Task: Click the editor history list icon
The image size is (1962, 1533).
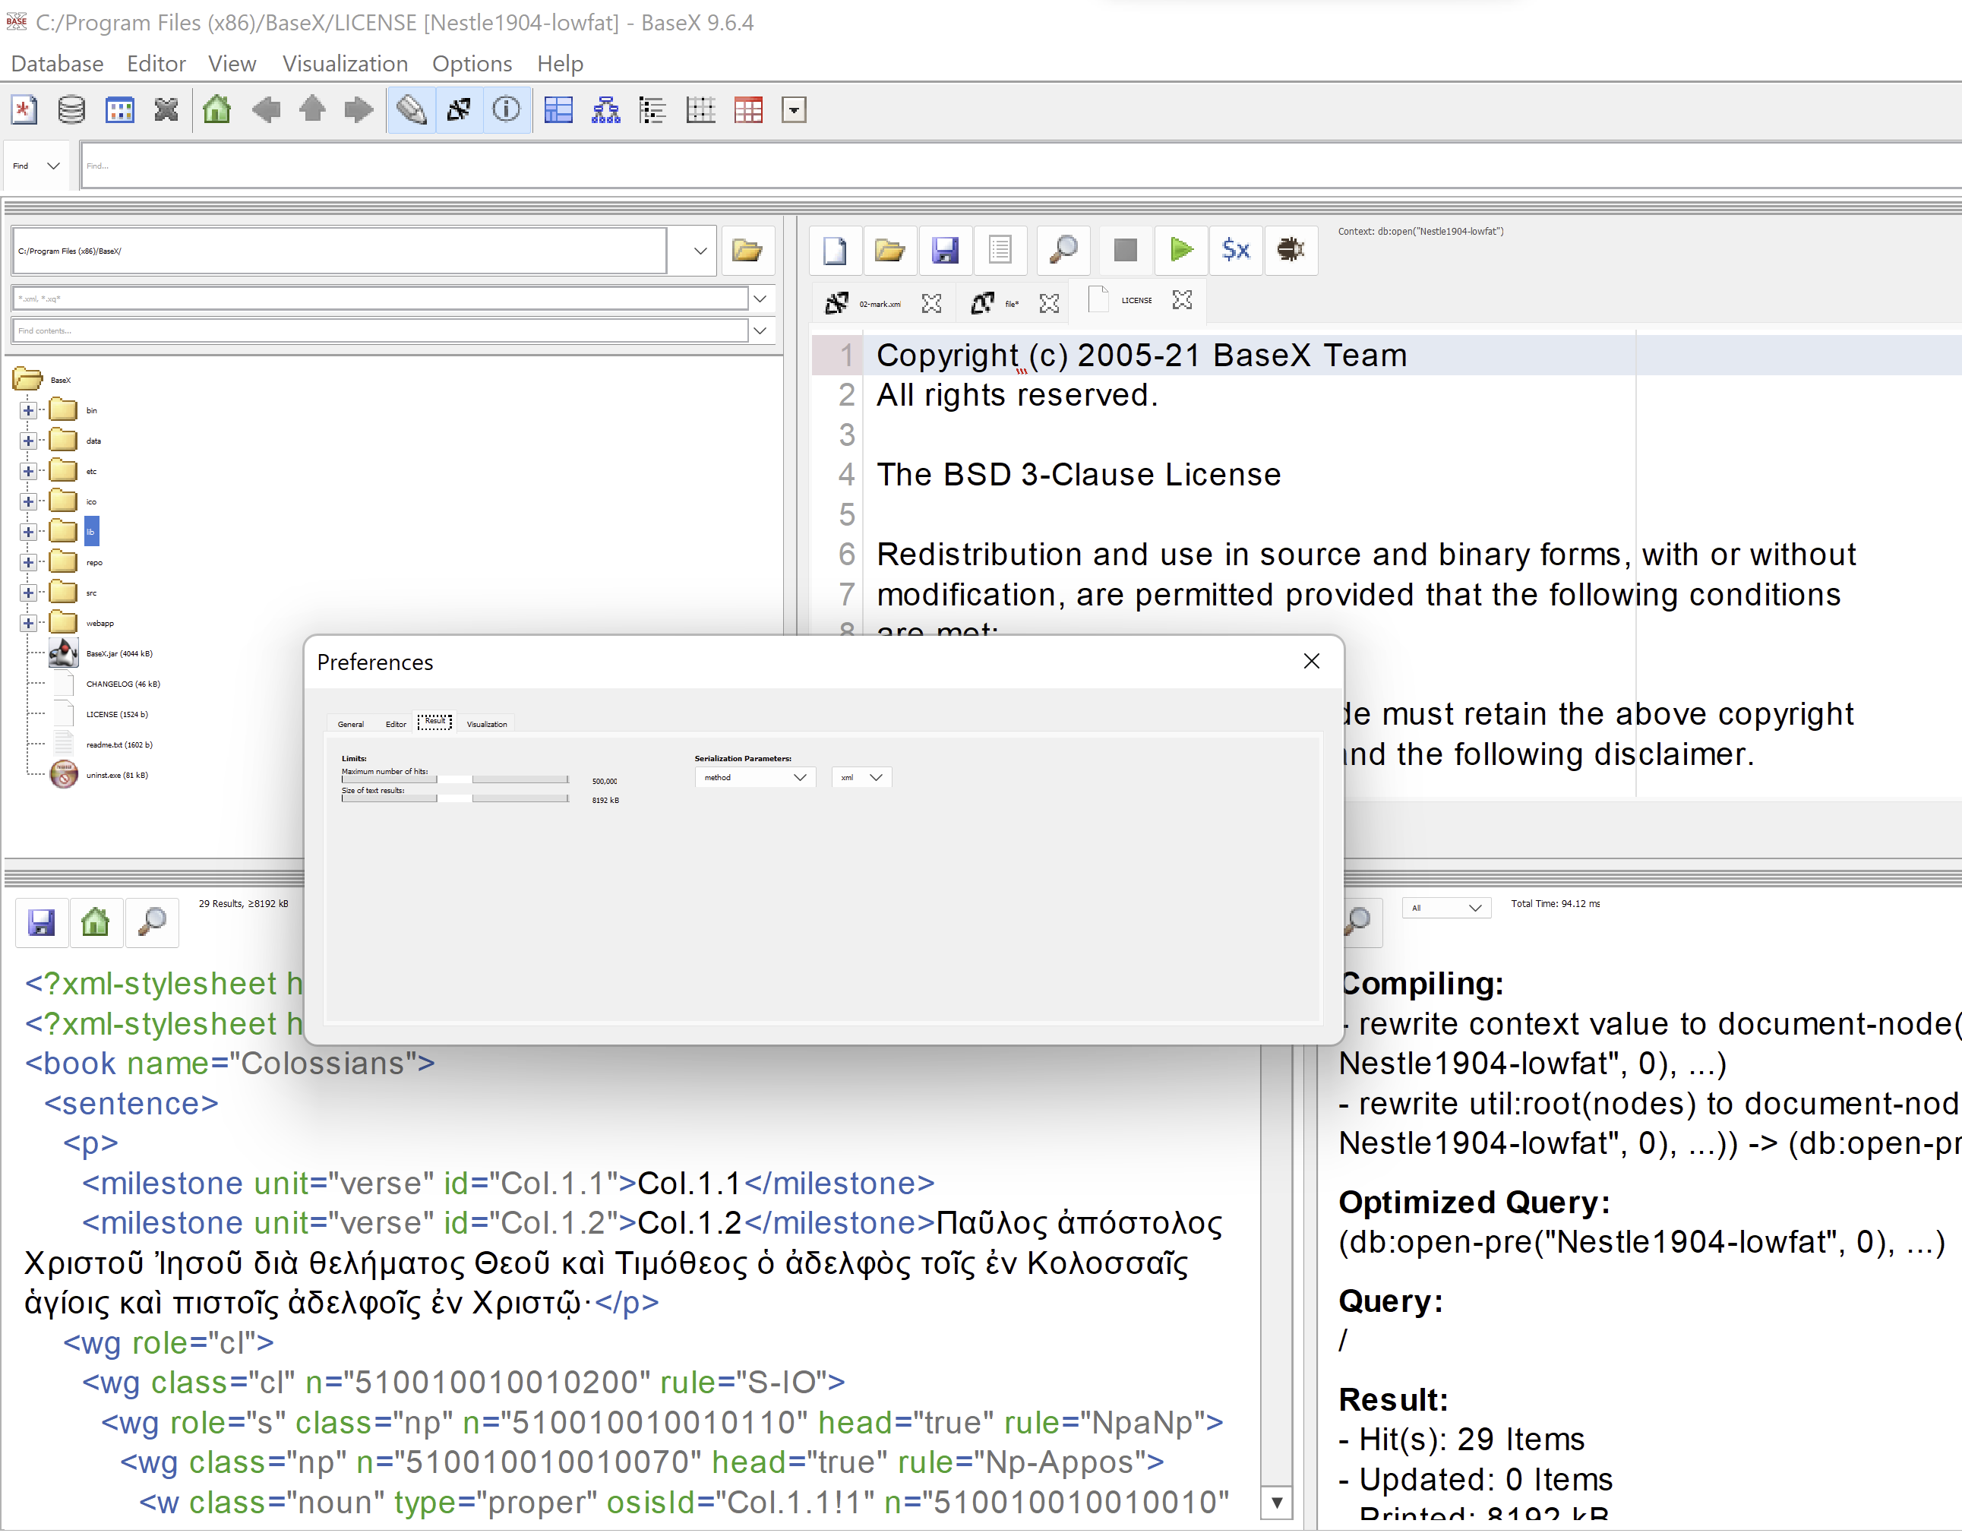Action: tap(1001, 250)
